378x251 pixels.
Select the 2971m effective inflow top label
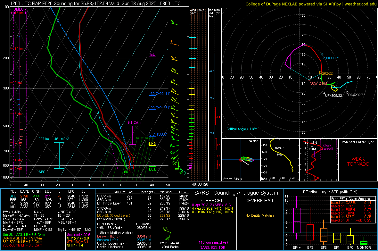pyautogui.click(x=44, y=139)
